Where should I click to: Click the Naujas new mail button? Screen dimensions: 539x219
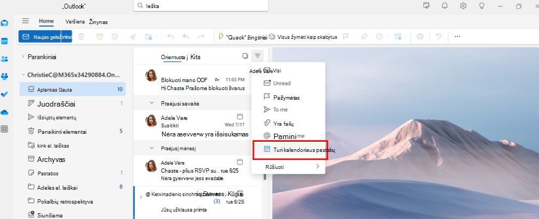point(45,37)
